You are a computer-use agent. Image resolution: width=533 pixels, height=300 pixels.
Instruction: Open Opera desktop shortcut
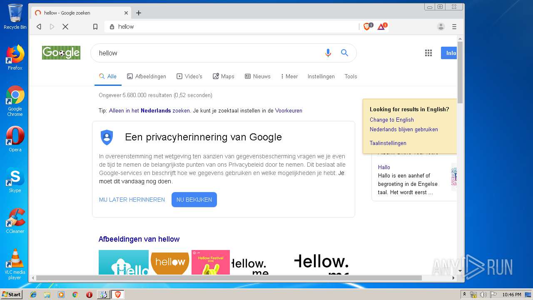click(15, 139)
